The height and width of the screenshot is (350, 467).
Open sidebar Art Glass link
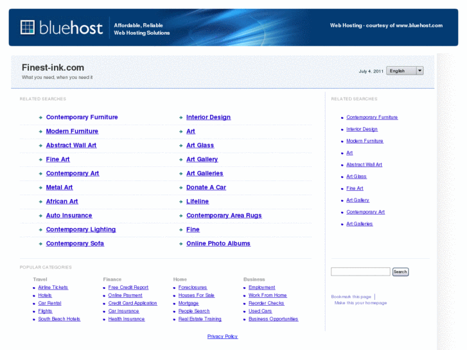point(357,177)
